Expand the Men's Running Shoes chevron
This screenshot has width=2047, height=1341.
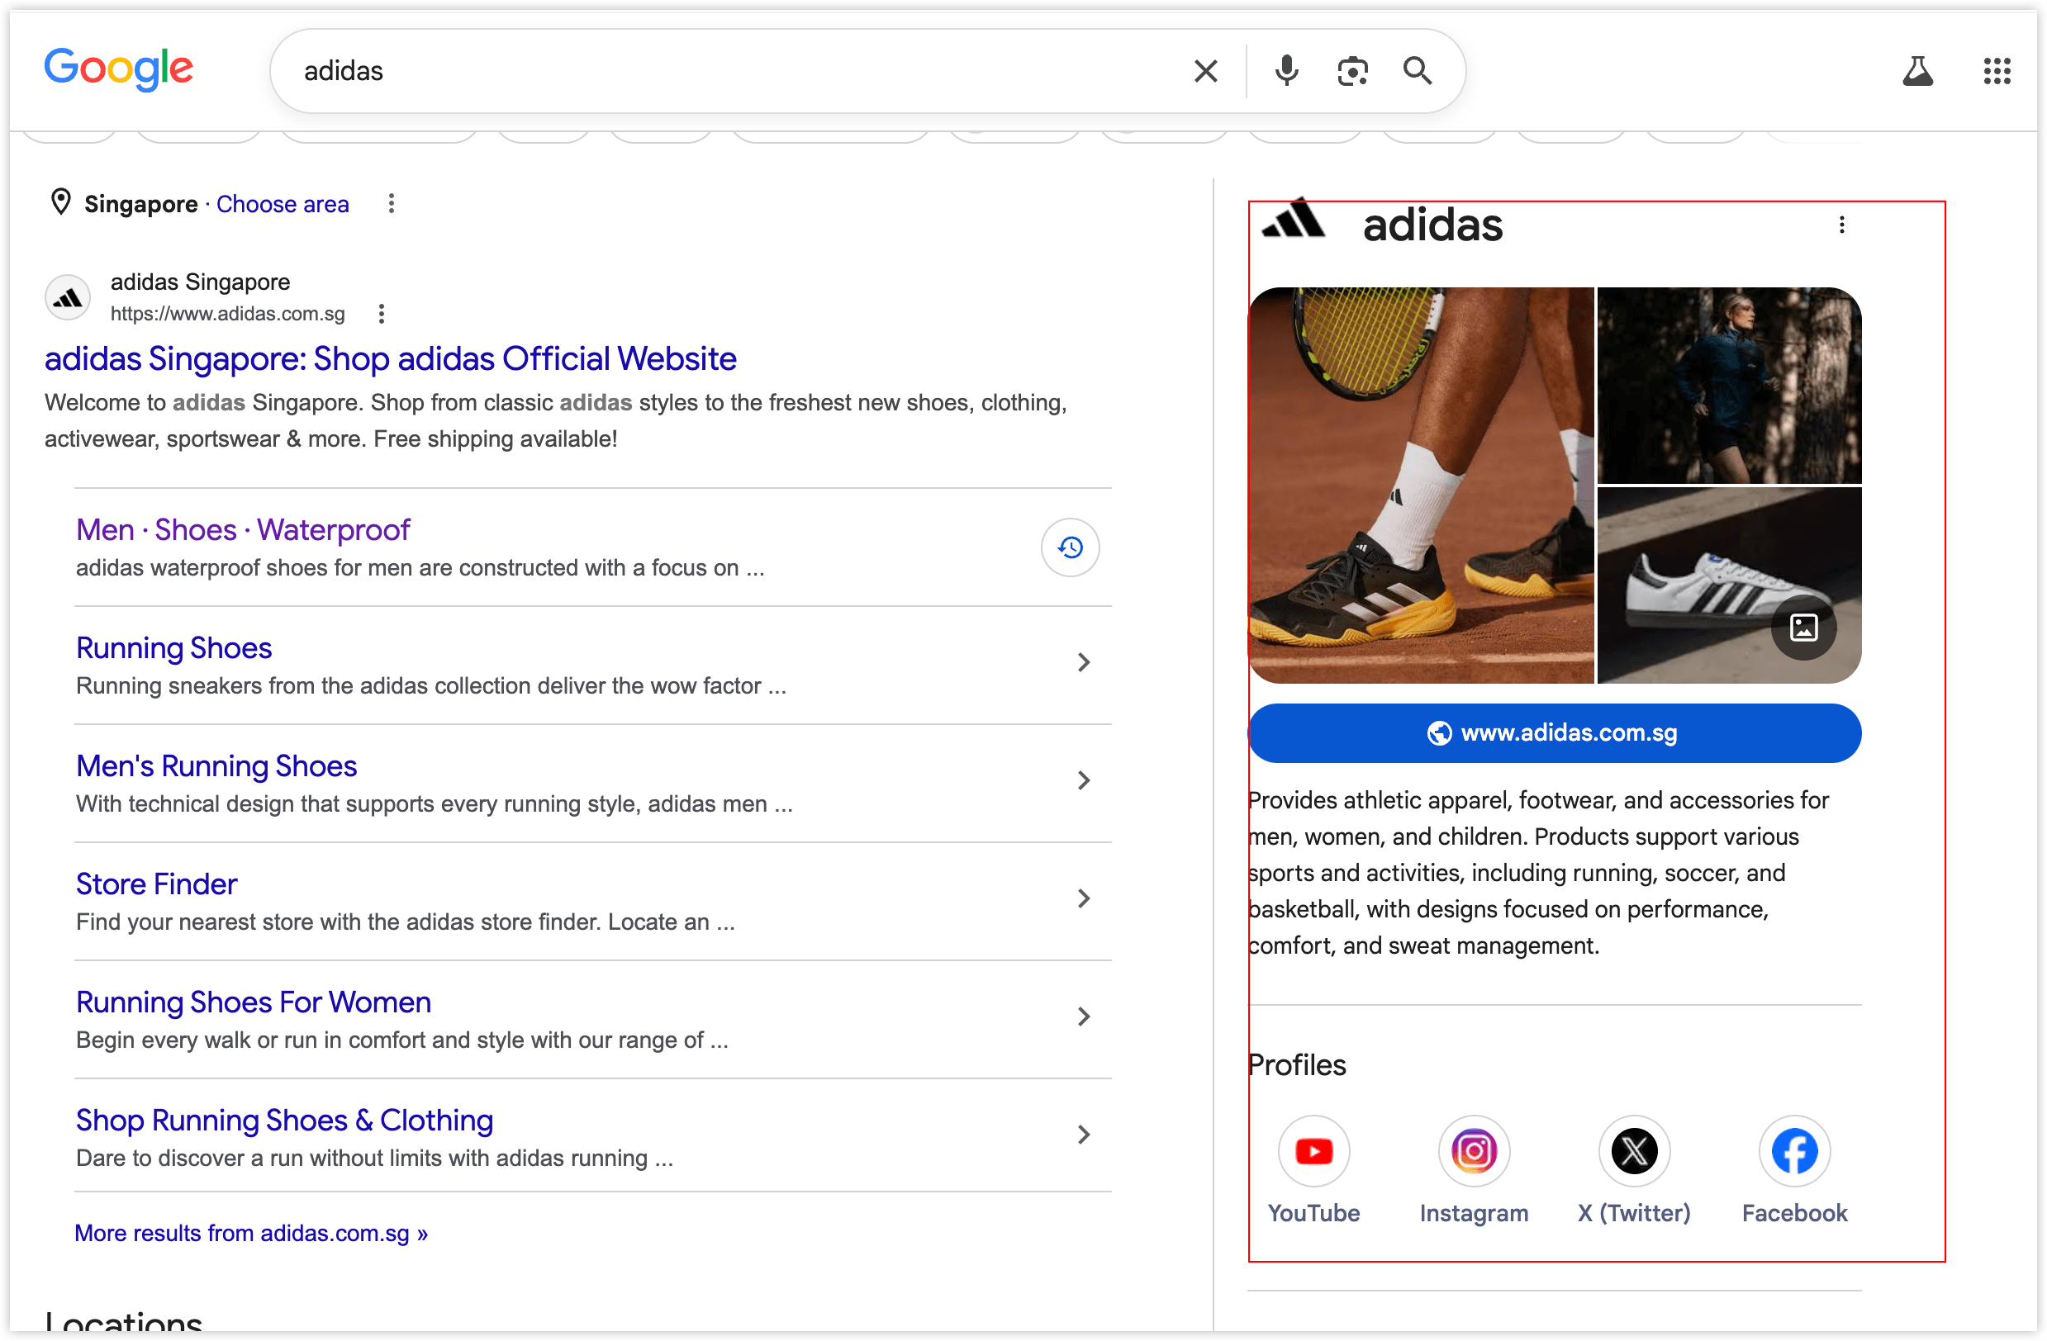(1084, 780)
